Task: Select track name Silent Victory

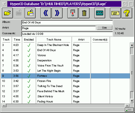Action: click(x=45, y=96)
